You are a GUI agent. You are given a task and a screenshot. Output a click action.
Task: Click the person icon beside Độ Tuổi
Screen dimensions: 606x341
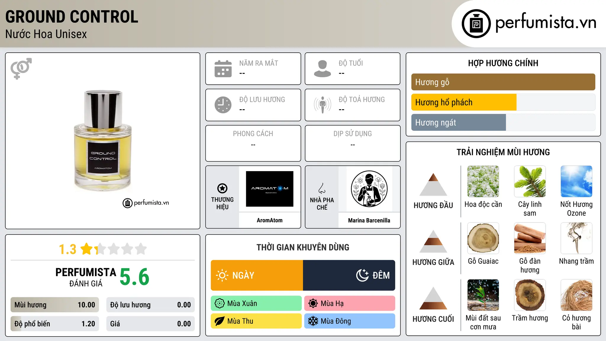point(323,69)
